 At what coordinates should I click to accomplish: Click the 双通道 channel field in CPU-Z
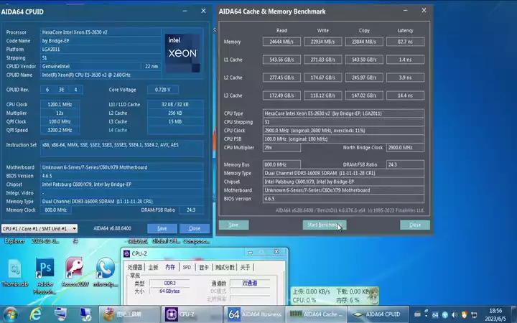pyautogui.click(x=250, y=283)
